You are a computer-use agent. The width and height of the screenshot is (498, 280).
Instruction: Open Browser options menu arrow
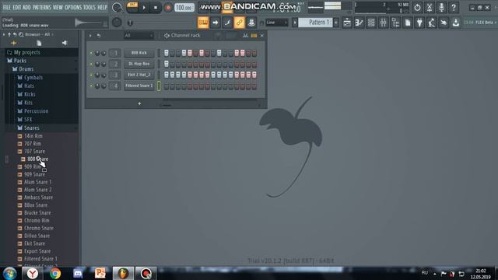pyautogui.click(x=4, y=34)
